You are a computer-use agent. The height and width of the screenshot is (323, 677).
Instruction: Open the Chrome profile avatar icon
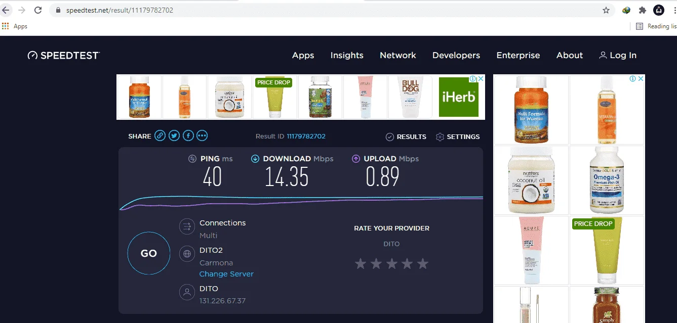pos(658,10)
